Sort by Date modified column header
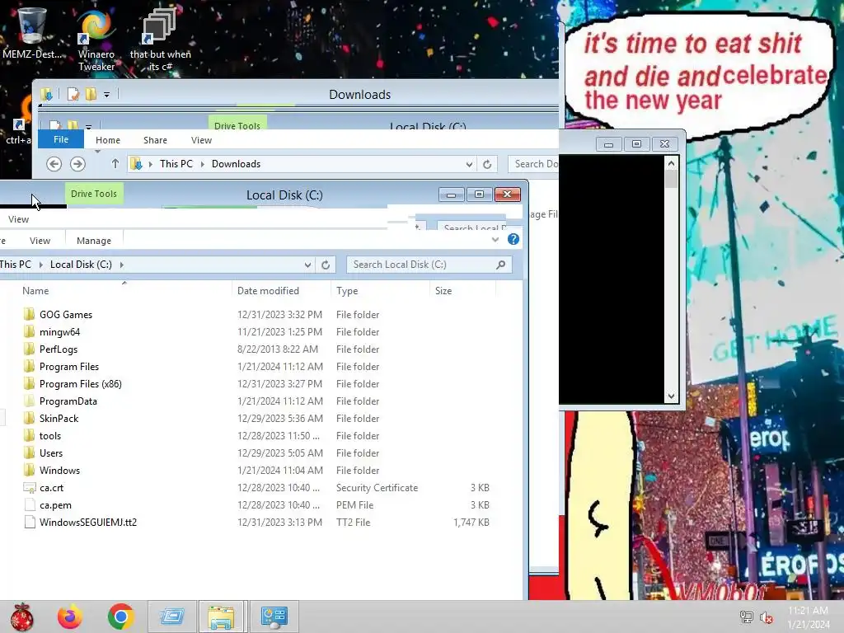This screenshot has width=844, height=633. click(x=268, y=291)
